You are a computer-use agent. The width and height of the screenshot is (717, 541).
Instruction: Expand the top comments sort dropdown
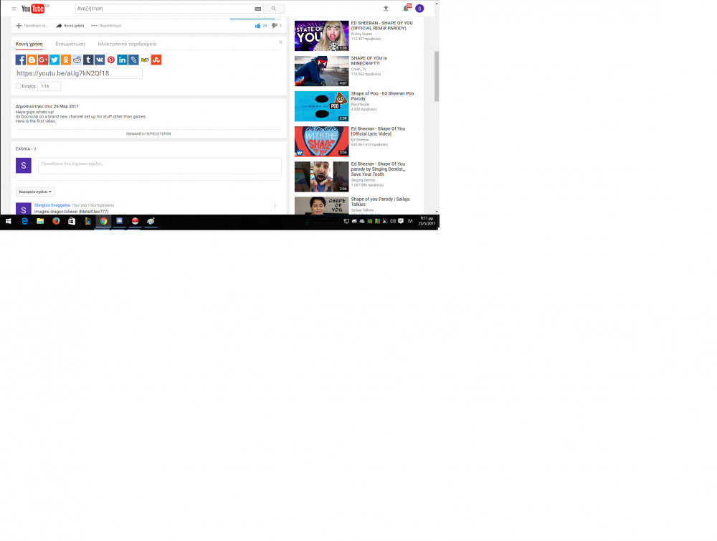[35, 192]
